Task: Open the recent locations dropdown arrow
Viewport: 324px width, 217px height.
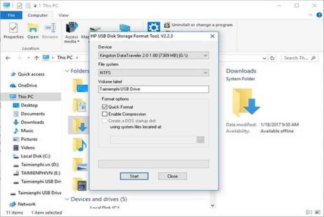Action: click(x=28, y=58)
